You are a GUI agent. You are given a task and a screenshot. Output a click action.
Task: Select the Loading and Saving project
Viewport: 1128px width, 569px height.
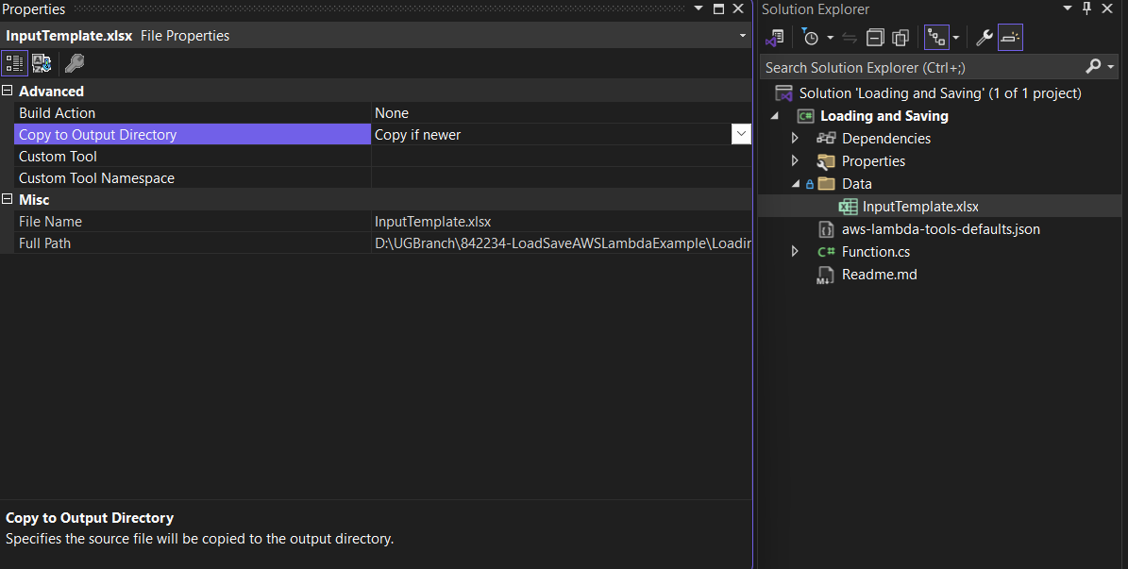coord(884,116)
